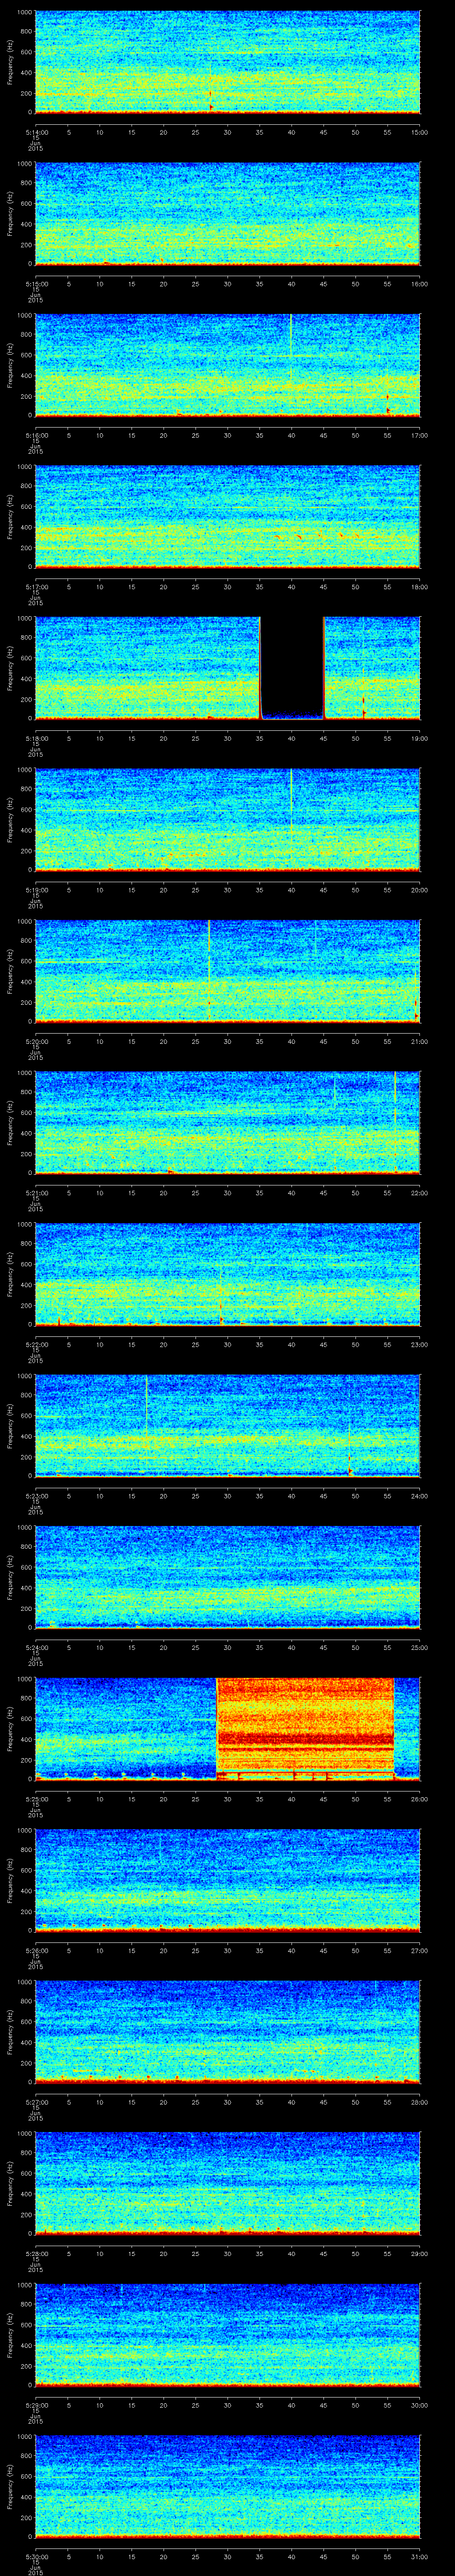The width and height of the screenshot is (455, 2576).
Task: Select the spectrogram panel starting at 5:21:00
Action: [227, 1123]
